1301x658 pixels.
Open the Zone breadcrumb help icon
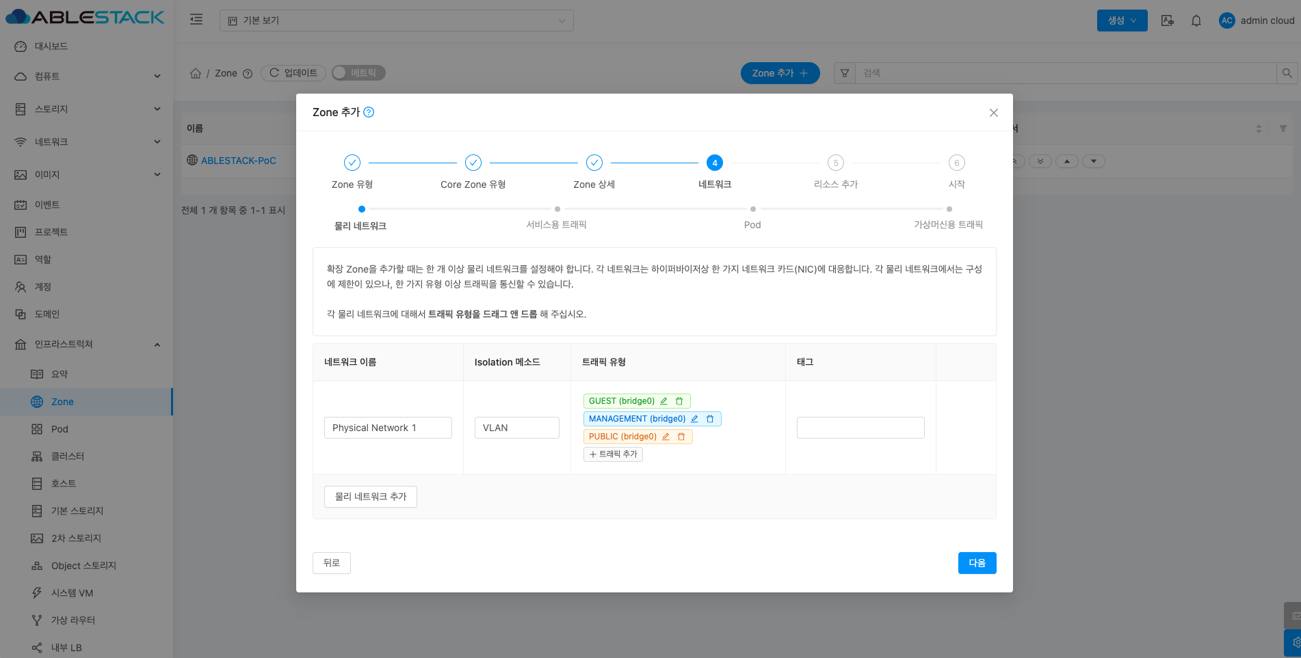point(248,74)
